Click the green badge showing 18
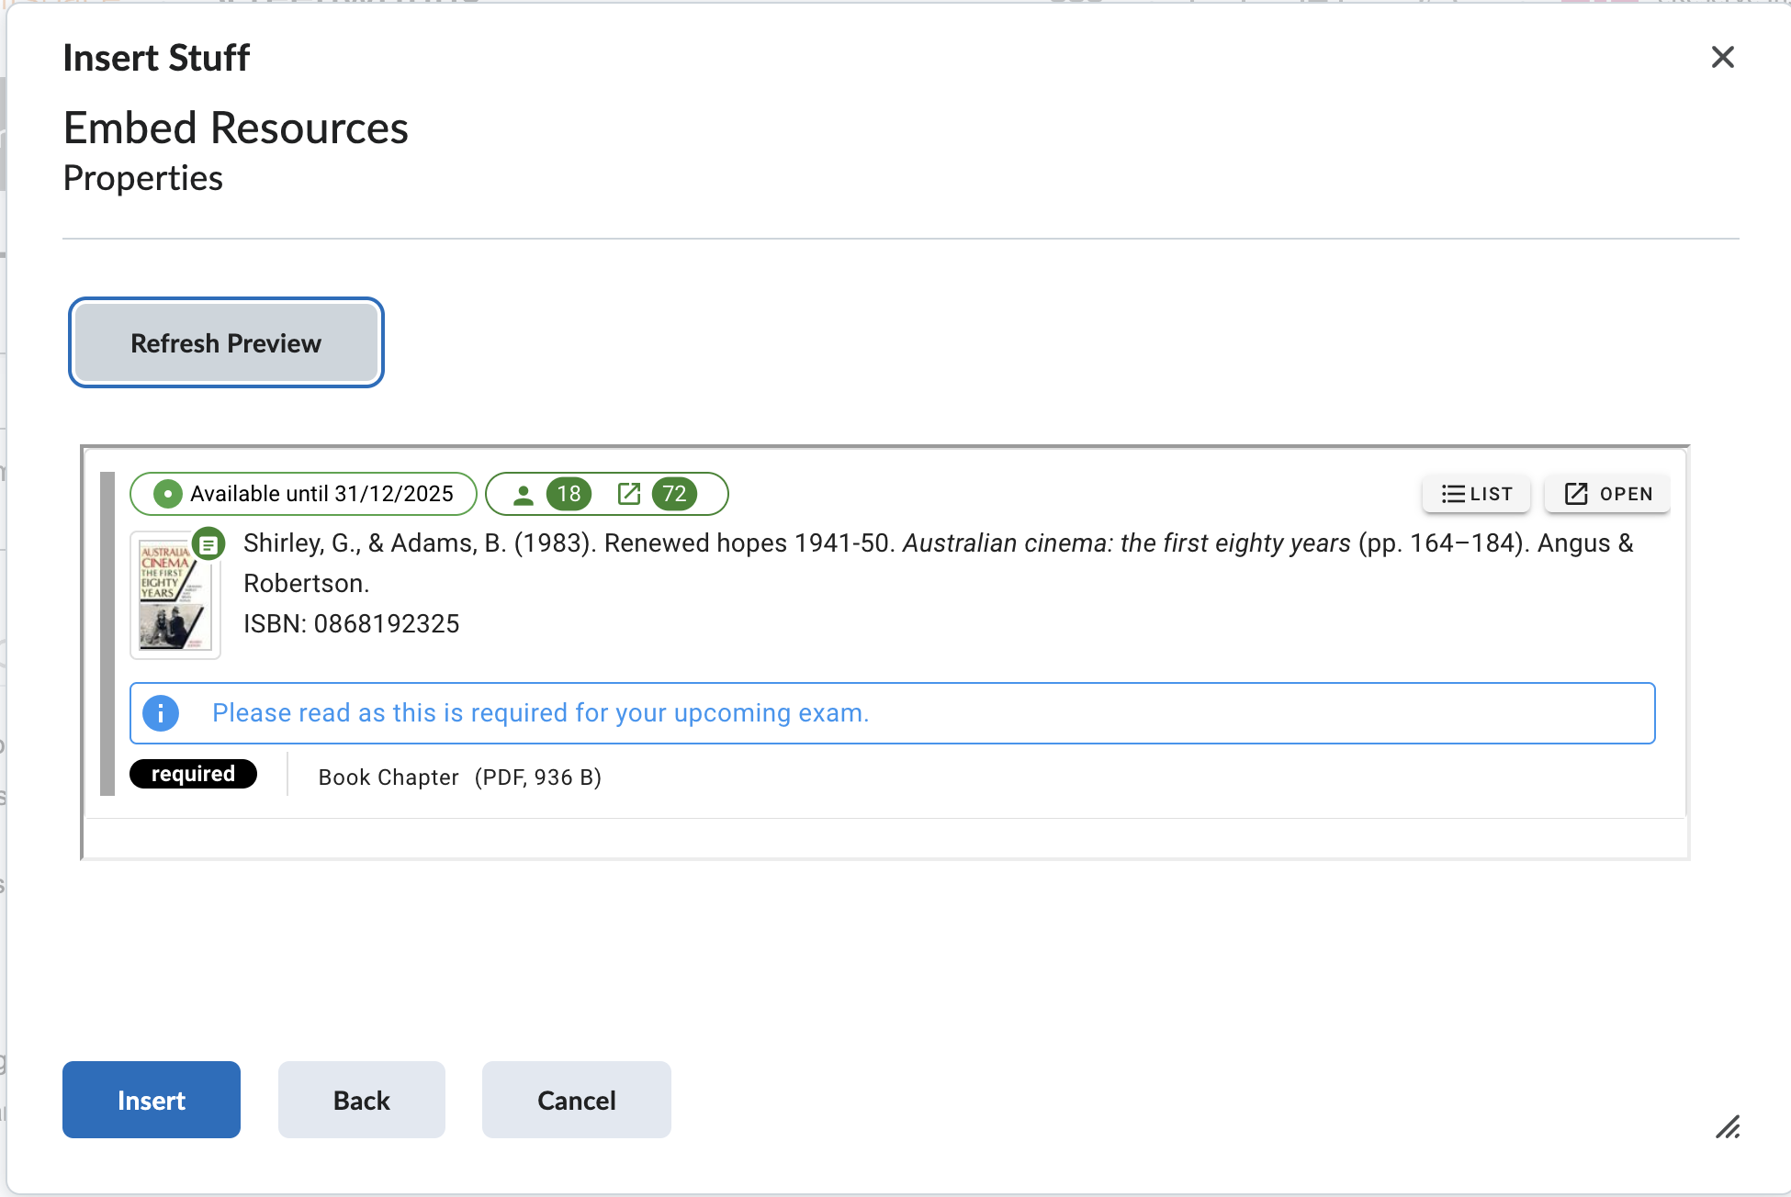 coord(569,494)
